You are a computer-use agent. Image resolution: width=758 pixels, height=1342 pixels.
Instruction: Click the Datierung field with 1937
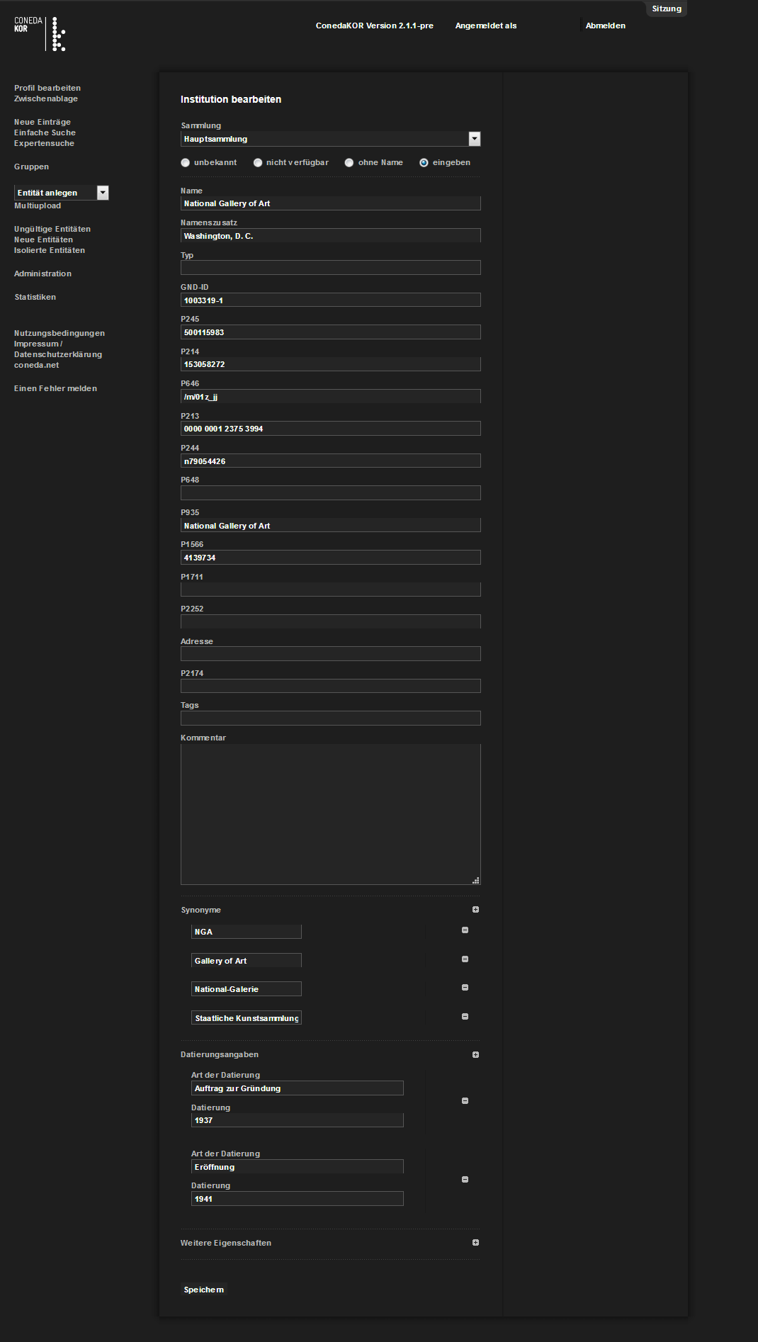[x=298, y=1121]
